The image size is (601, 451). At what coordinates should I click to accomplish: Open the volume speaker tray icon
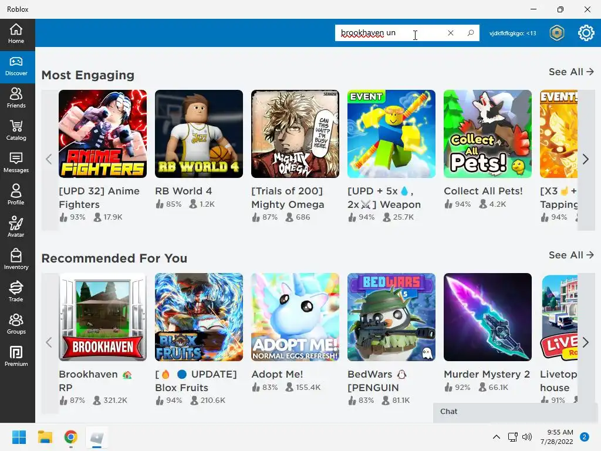coord(528,437)
